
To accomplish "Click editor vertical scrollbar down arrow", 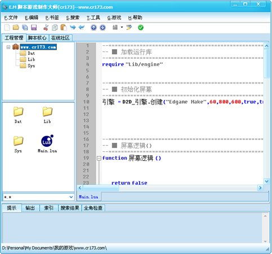I will pyautogui.click(x=266, y=181).
